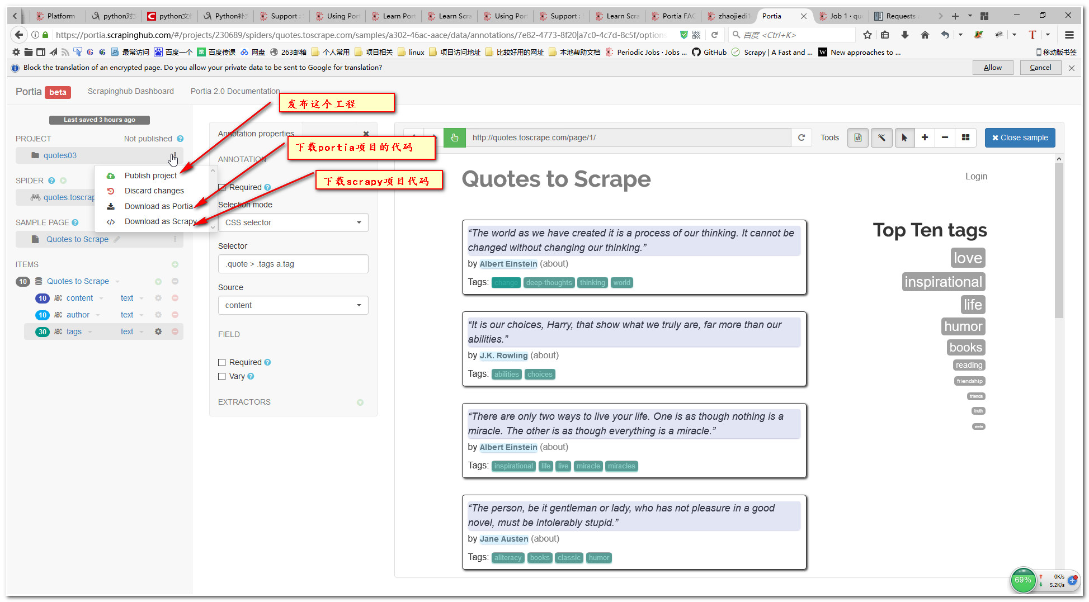Open the tags field name dropdown
Viewport: 1089px width, 602px height.
(x=90, y=332)
